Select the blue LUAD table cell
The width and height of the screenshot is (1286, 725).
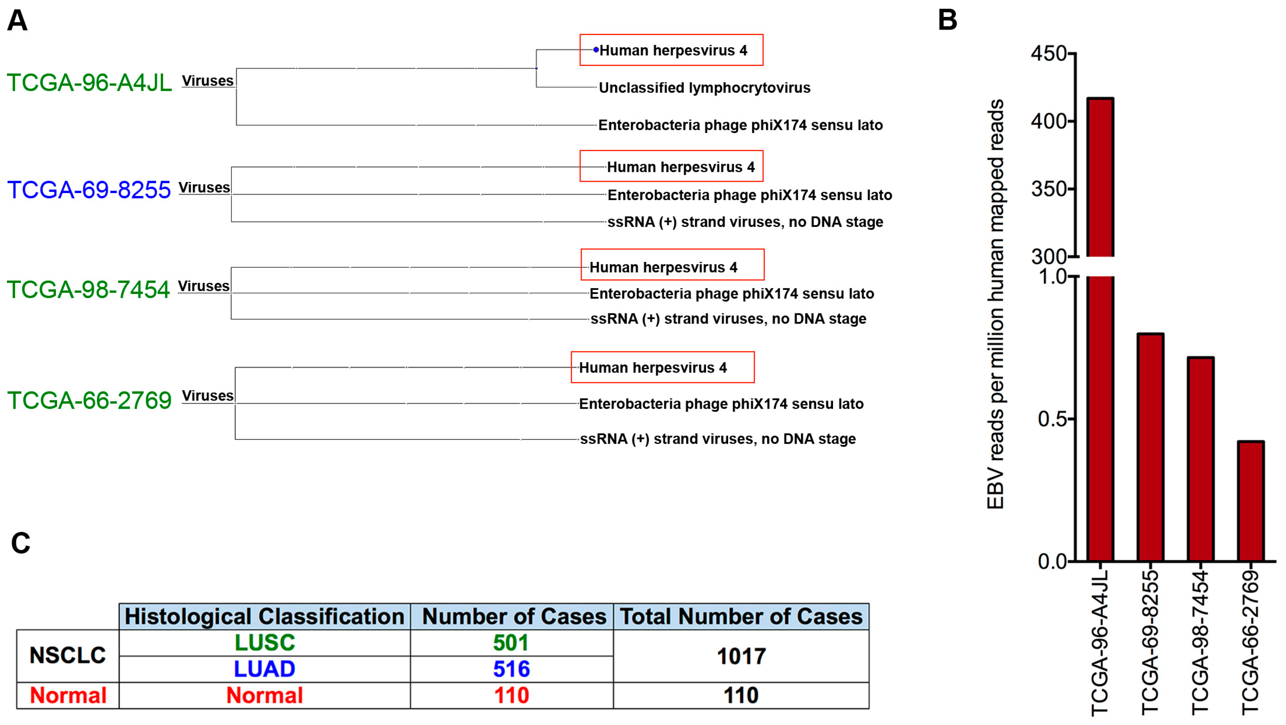pos(265,669)
